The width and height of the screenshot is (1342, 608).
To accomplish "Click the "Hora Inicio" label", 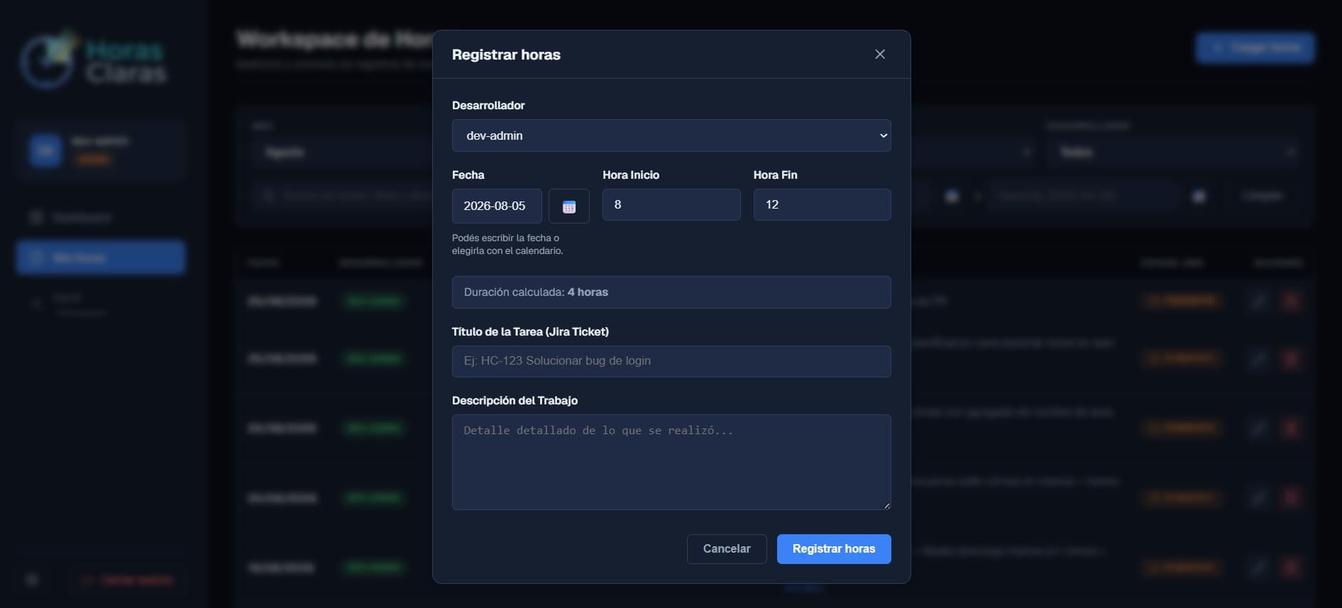I will tap(631, 175).
